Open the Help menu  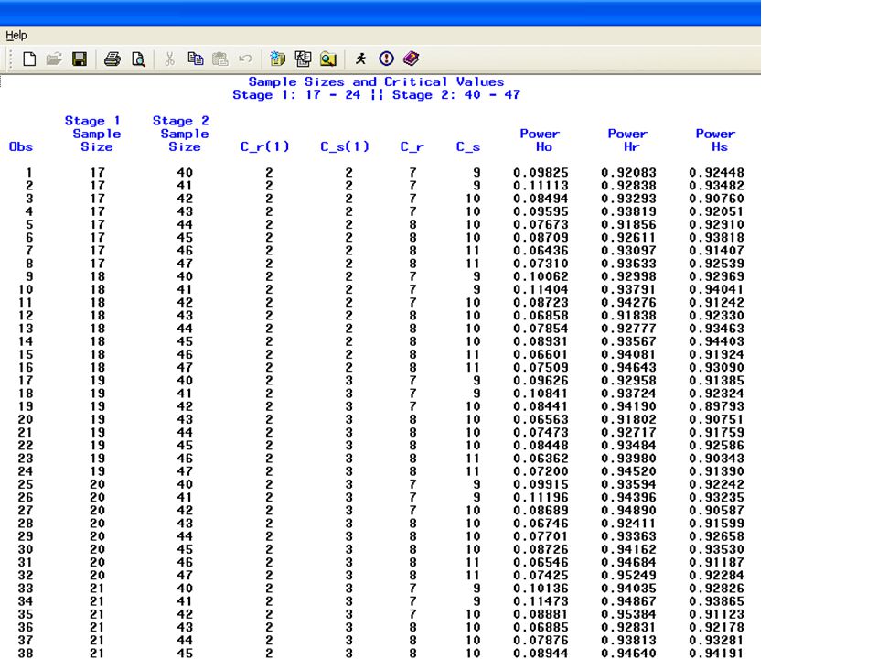coord(16,36)
